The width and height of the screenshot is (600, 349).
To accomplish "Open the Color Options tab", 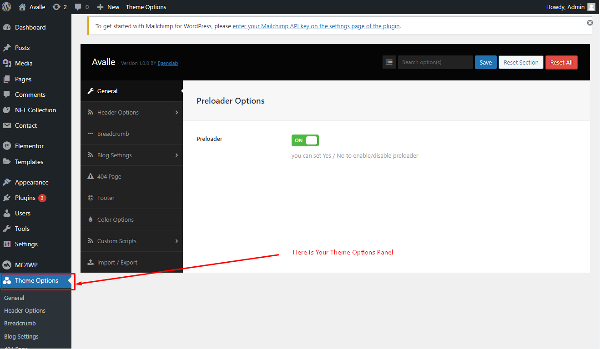I will [x=131, y=219].
